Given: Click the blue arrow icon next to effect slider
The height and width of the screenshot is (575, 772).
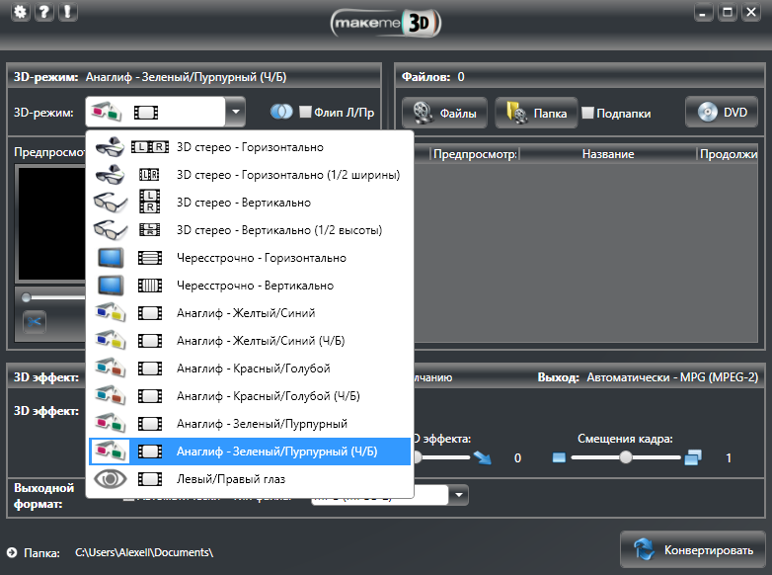Looking at the screenshot, I should (x=483, y=457).
